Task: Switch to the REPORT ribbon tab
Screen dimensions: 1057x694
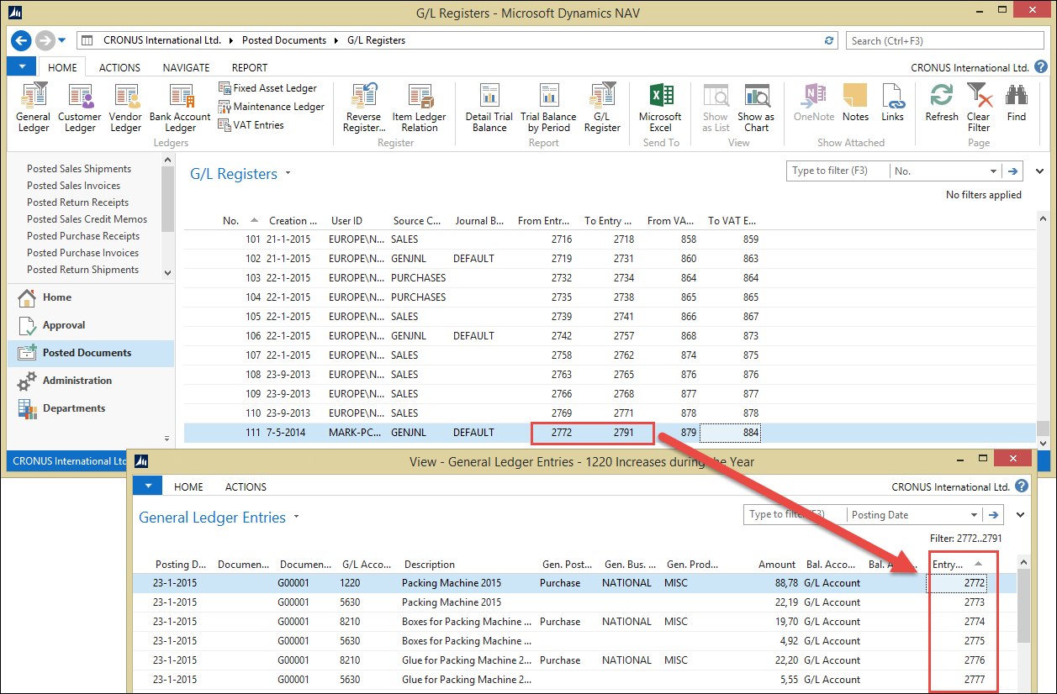Action: [248, 67]
